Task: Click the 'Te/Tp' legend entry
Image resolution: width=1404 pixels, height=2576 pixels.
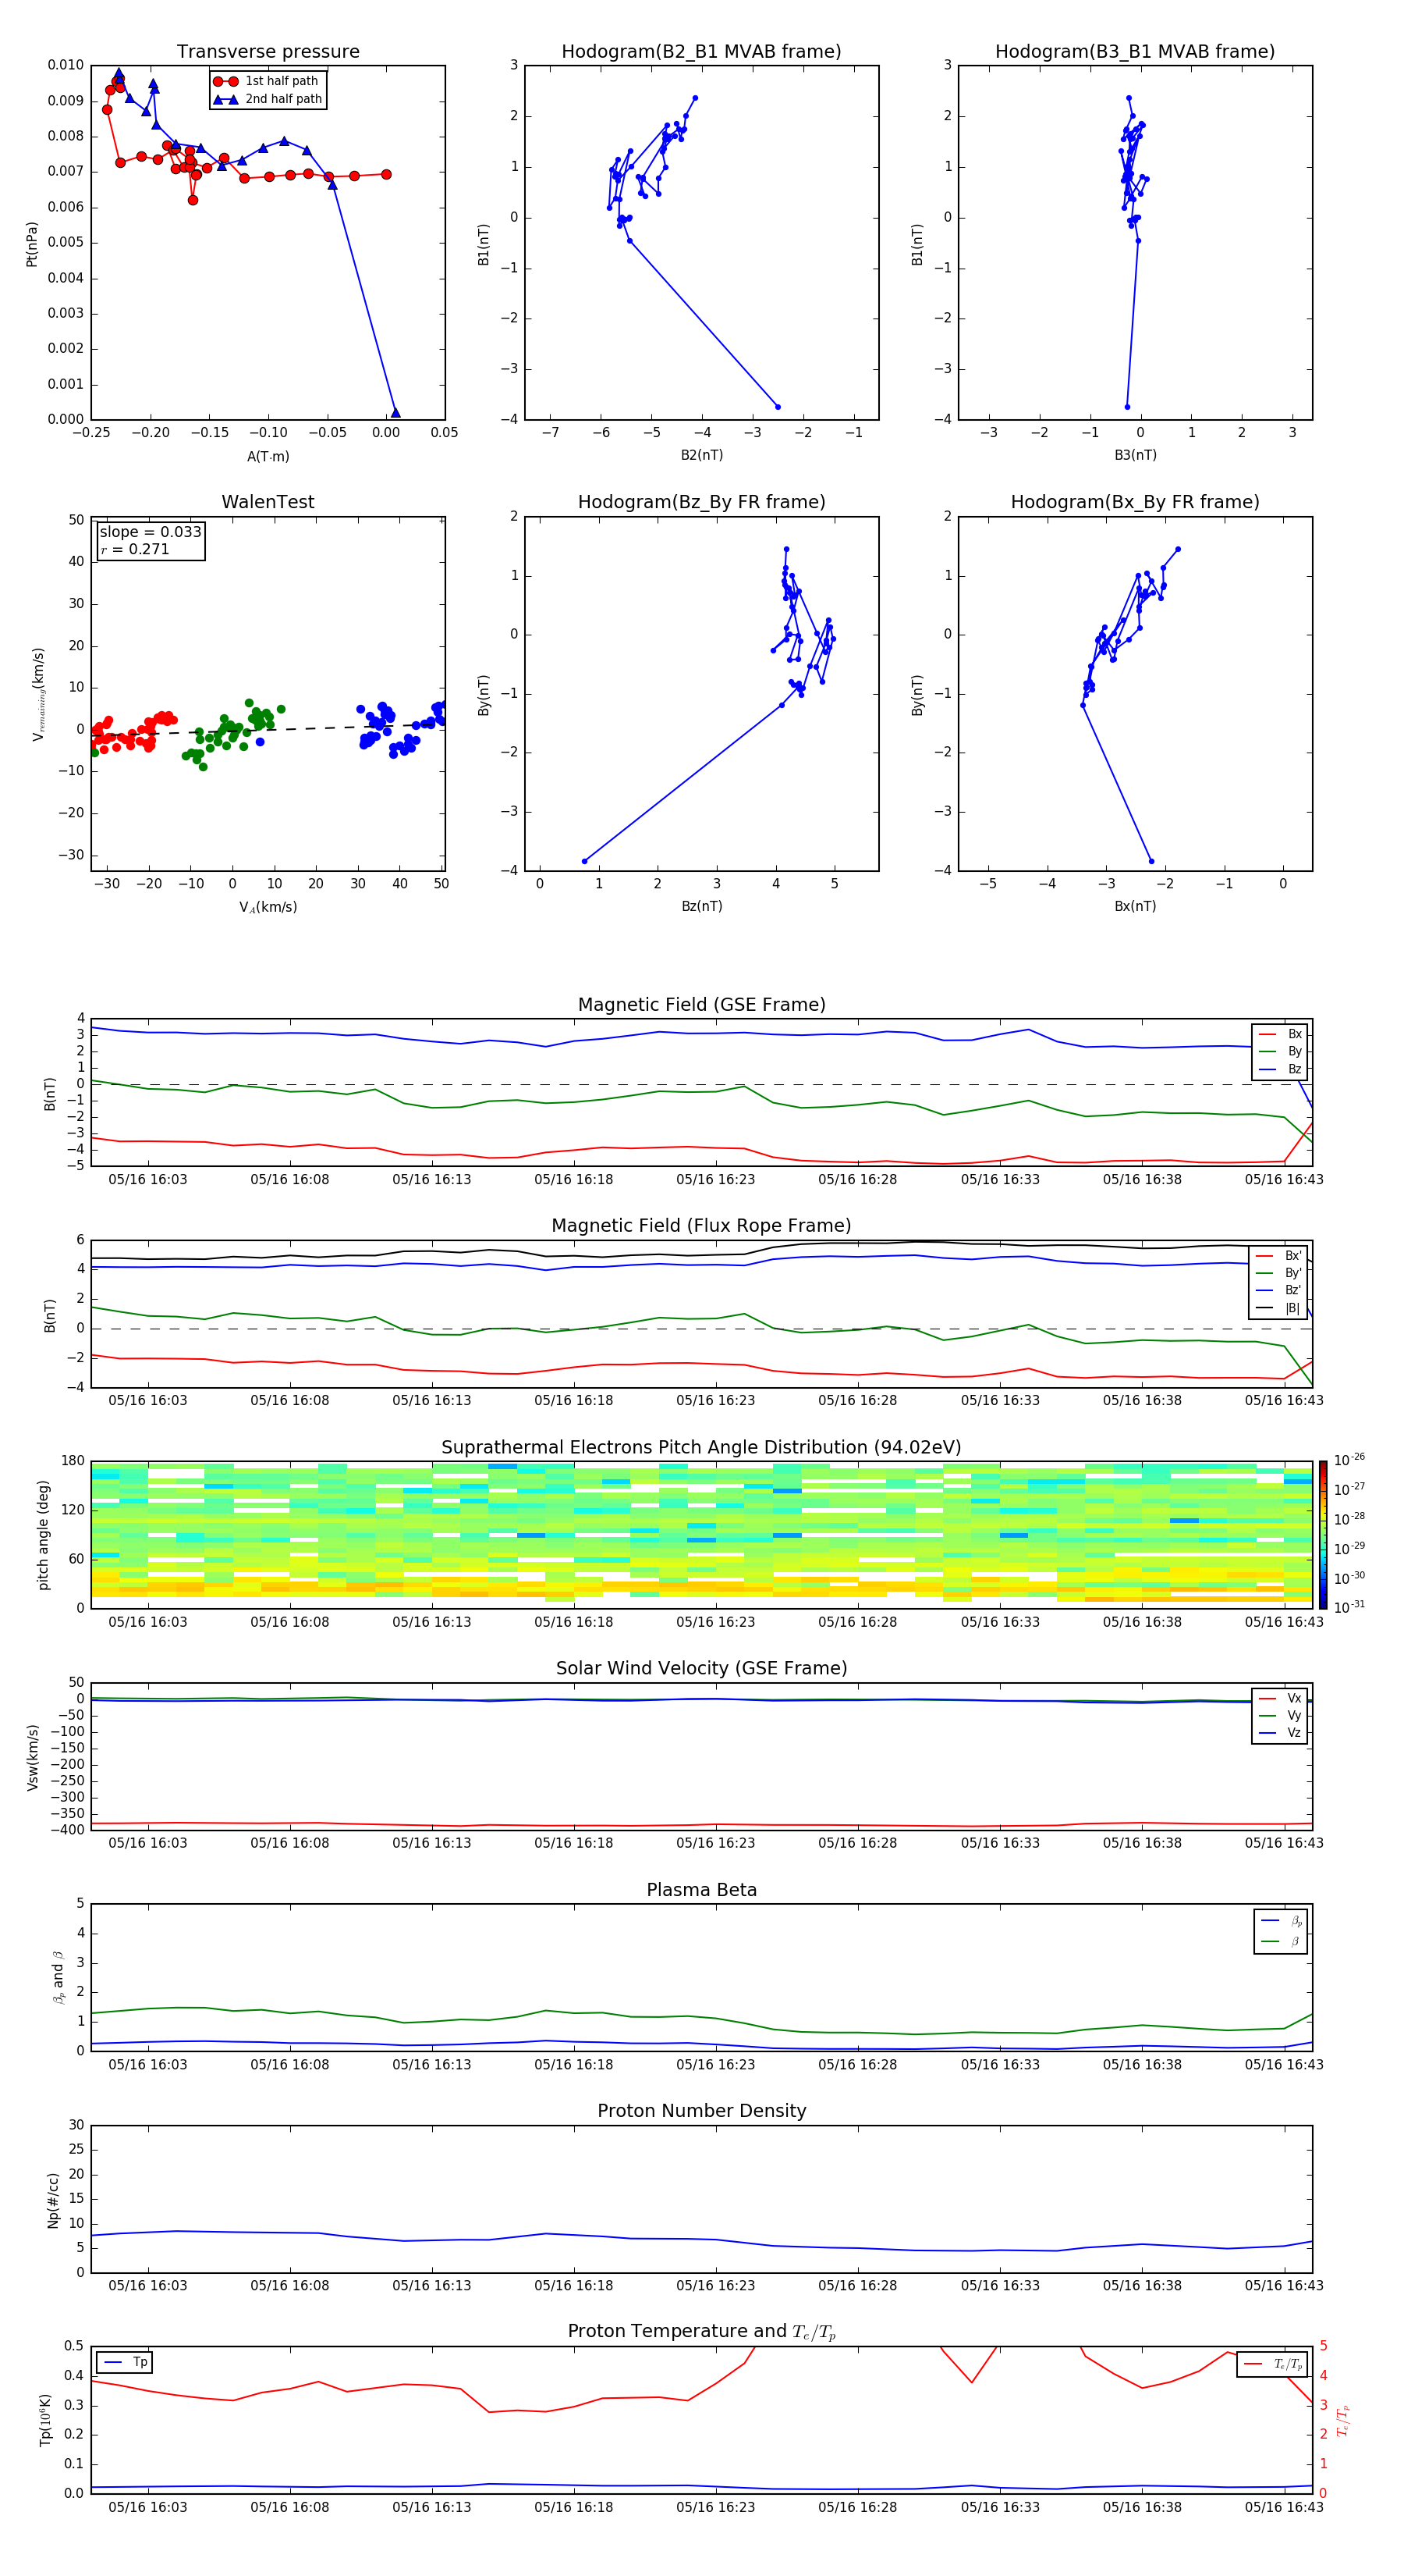Action: pyautogui.click(x=1273, y=2365)
